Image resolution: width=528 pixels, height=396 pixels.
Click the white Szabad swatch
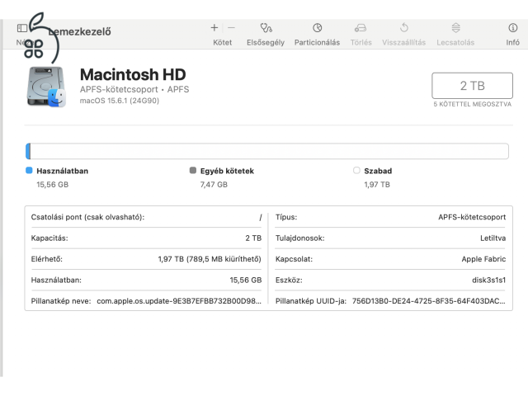(356, 171)
